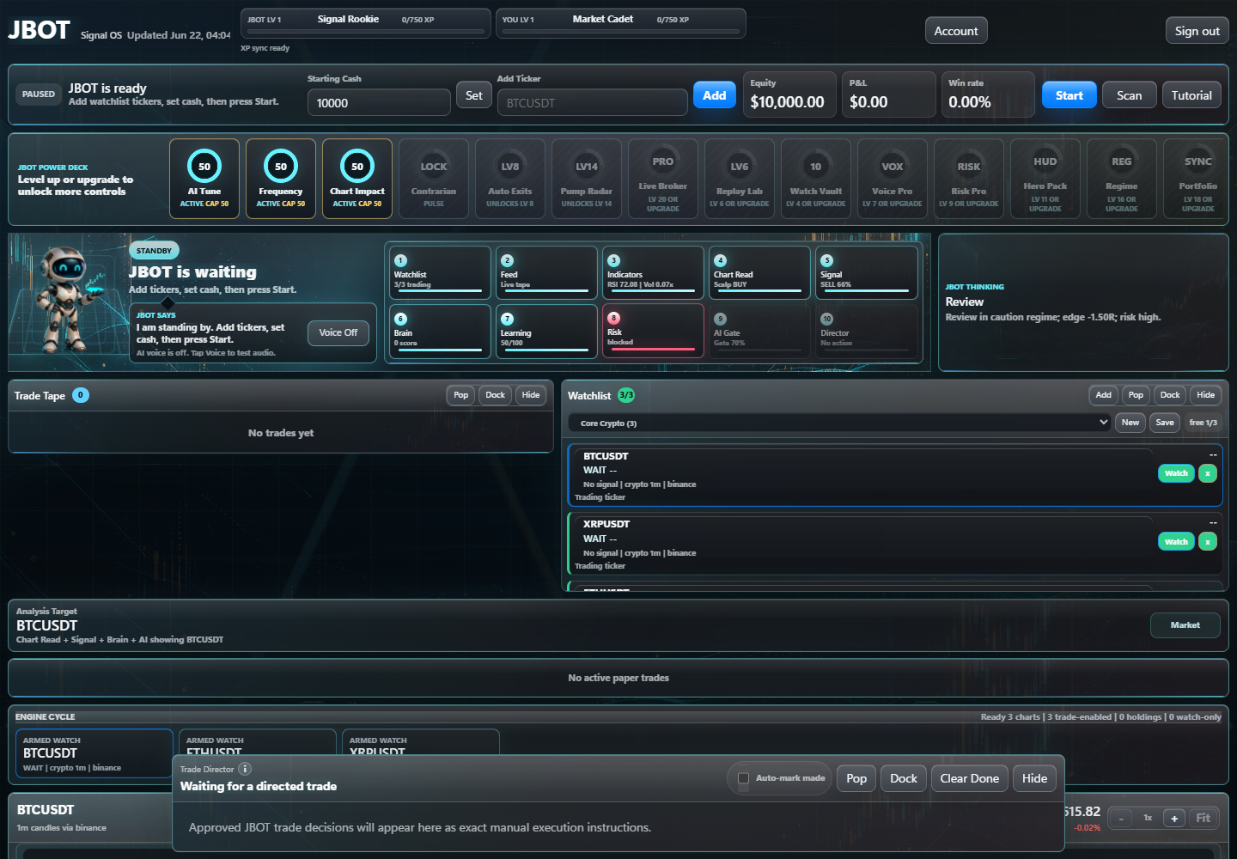Click the Fit chart button
Viewport: 1237px width, 859px height.
1203,819
